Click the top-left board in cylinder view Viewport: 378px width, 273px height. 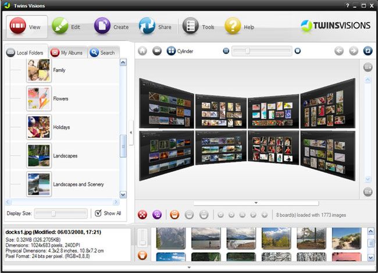click(166, 103)
